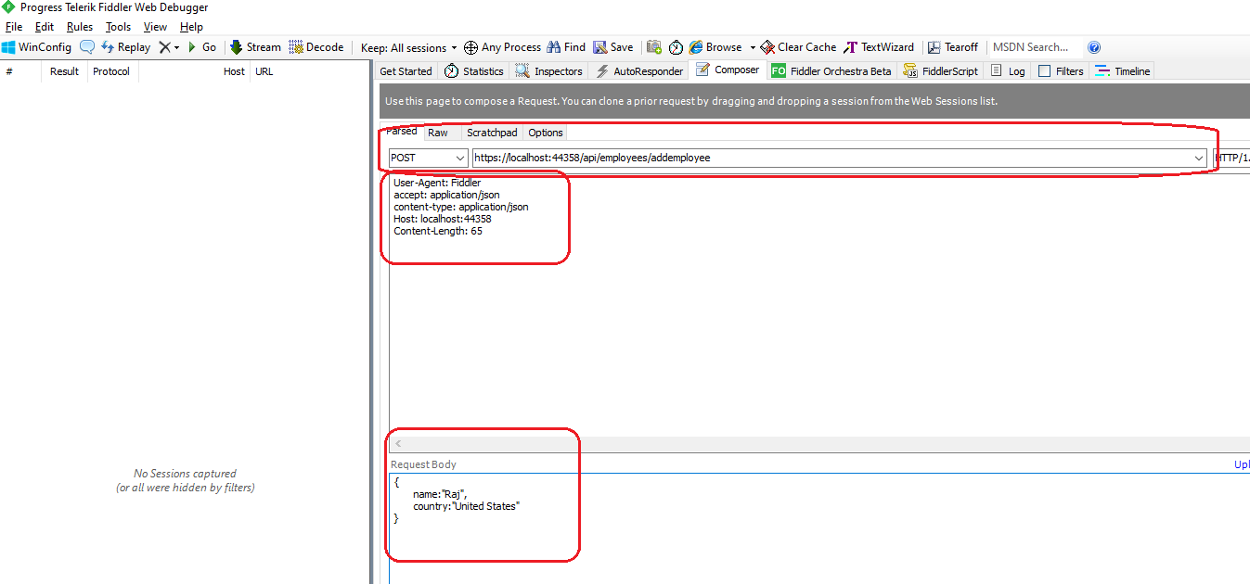This screenshot has width=1250, height=584.
Task: Replay the selected sessions
Action: click(x=125, y=47)
